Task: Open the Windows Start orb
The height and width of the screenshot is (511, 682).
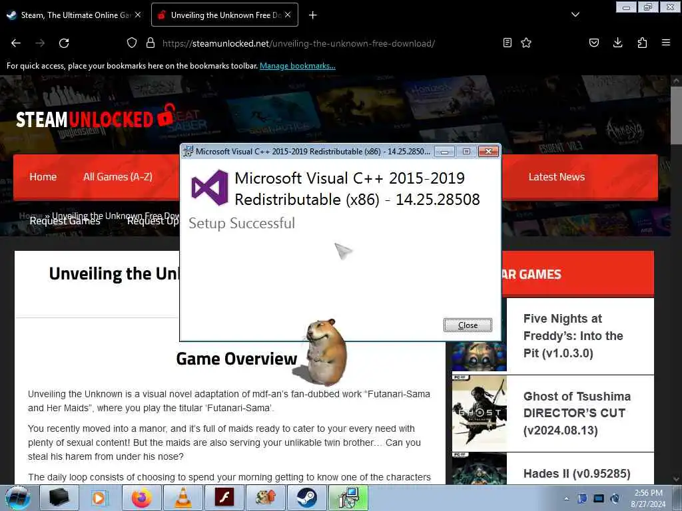Action: click(17, 498)
